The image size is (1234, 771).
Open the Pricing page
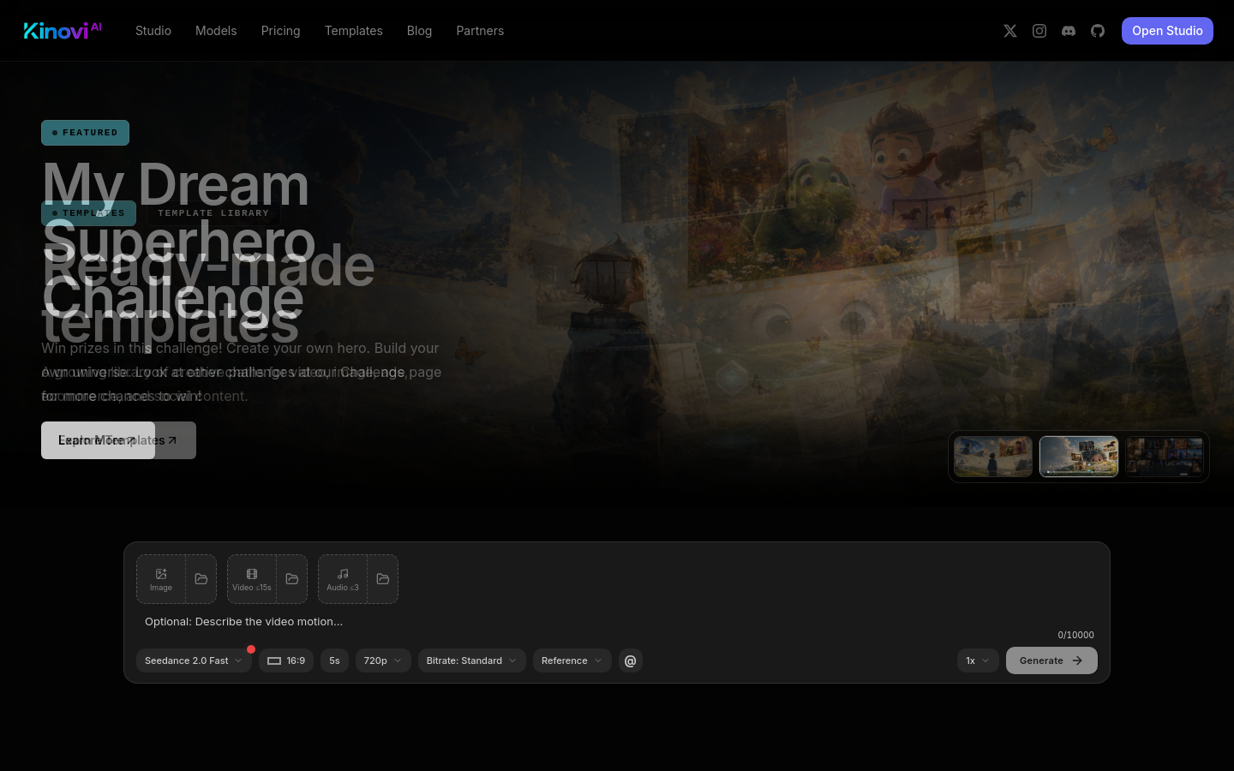pos(281,31)
